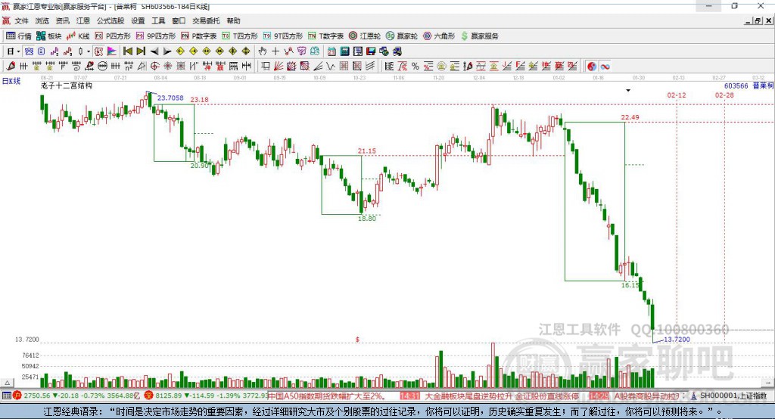This screenshot has height=419, width=775.
Task: Select the hand pan tool
Action: point(263,51)
